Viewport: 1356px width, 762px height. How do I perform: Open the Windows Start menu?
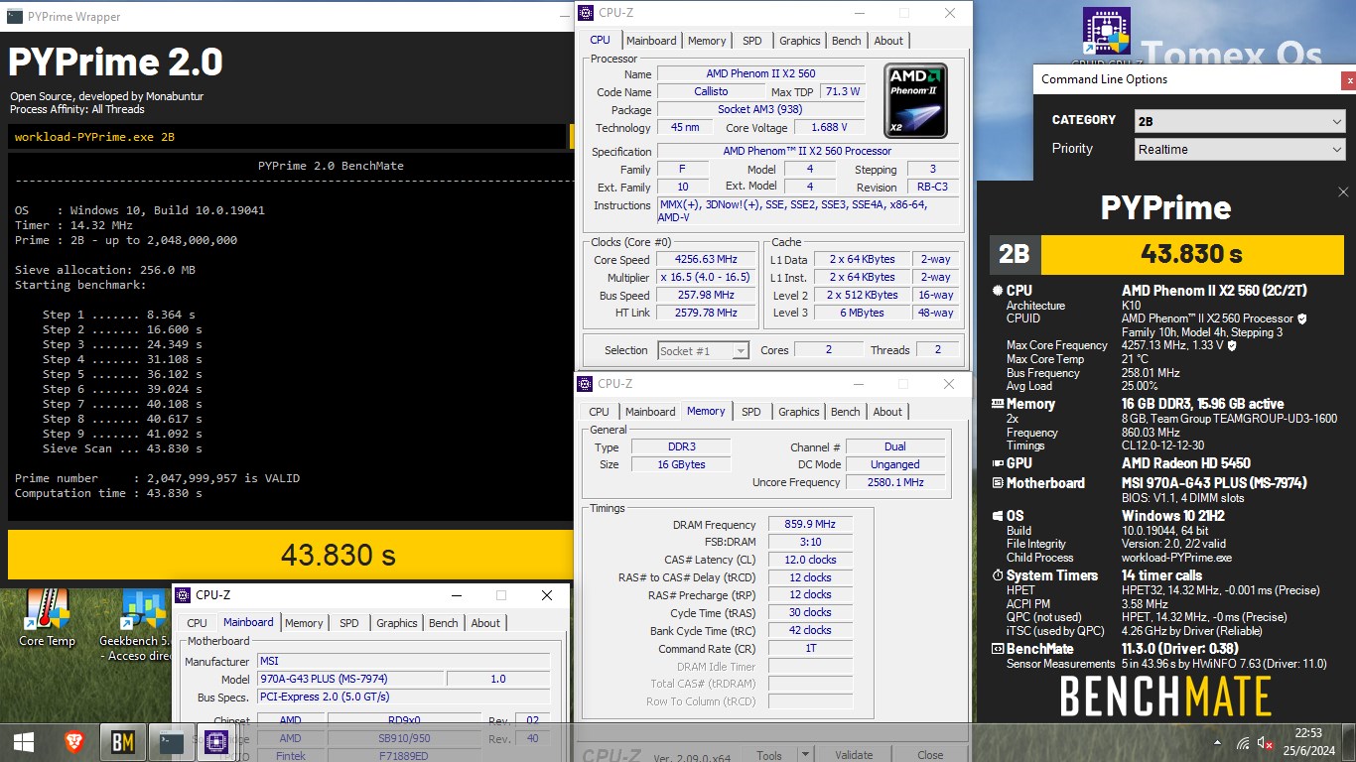point(24,742)
